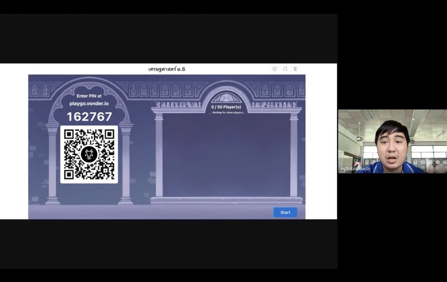Click the Waiting for other players message
447x282 pixels.
click(x=228, y=112)
